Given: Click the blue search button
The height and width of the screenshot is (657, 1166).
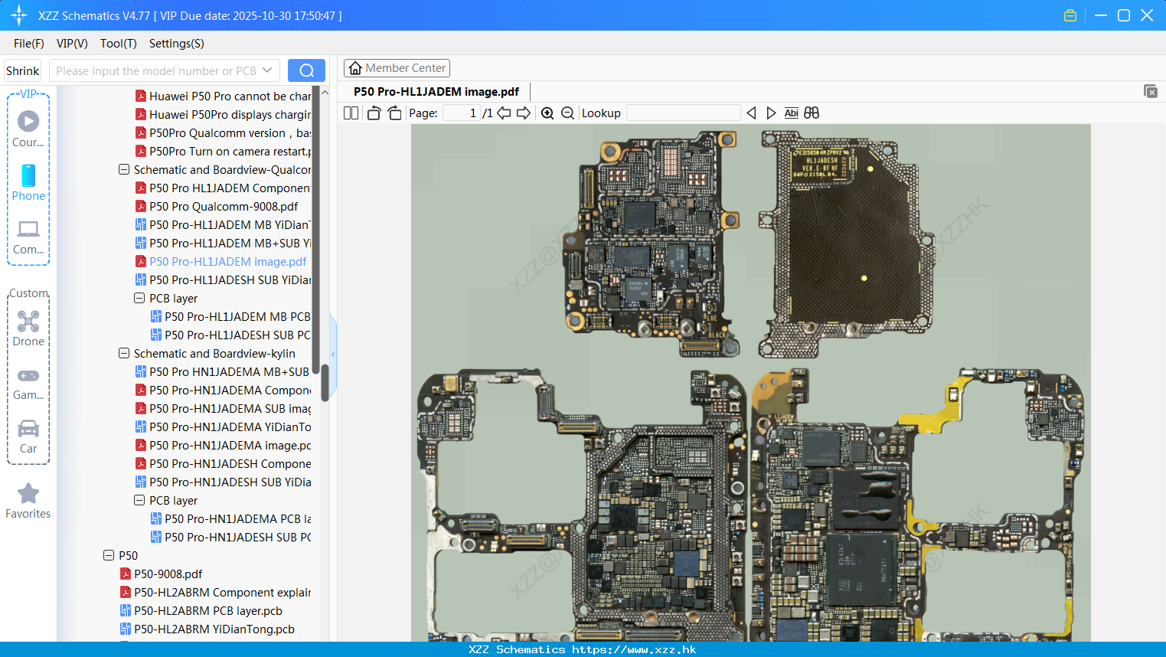Looking at the screenshot, I should pos(306,70).
